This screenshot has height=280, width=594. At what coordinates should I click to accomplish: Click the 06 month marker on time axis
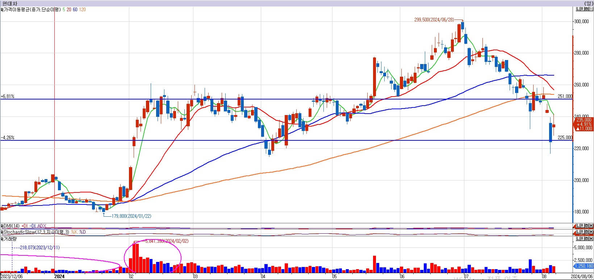coord(402,277)
